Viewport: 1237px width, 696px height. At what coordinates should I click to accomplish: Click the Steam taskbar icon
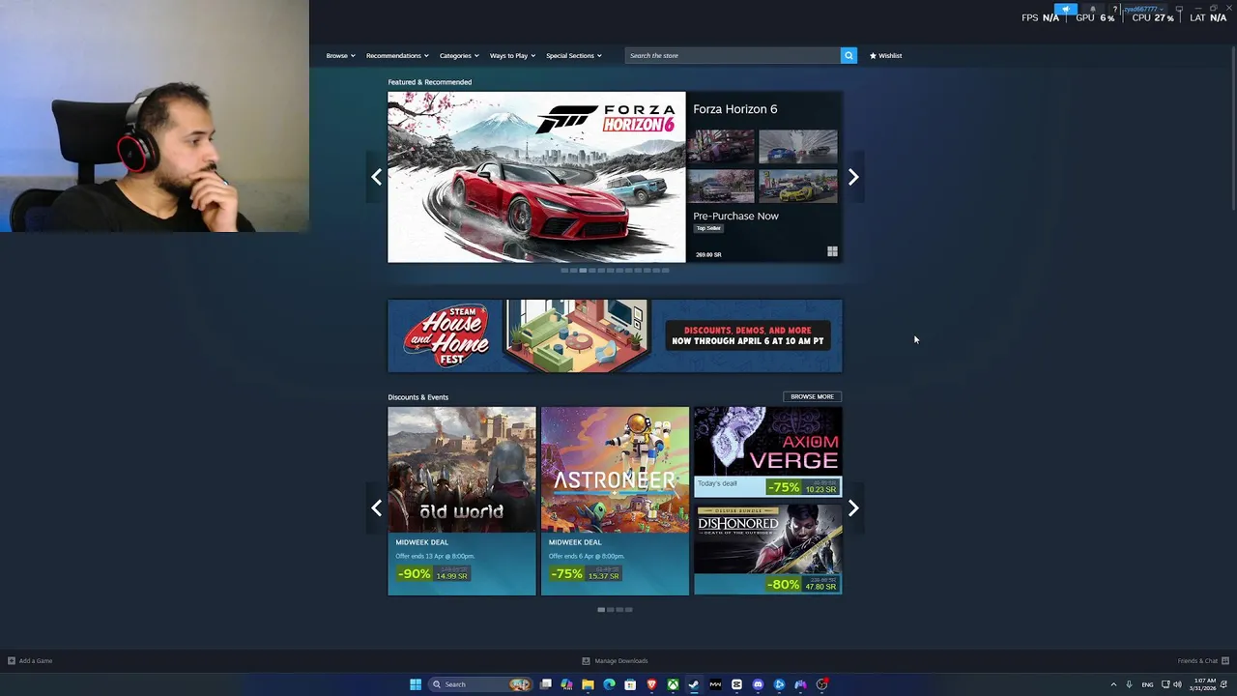tap(694, 684)
